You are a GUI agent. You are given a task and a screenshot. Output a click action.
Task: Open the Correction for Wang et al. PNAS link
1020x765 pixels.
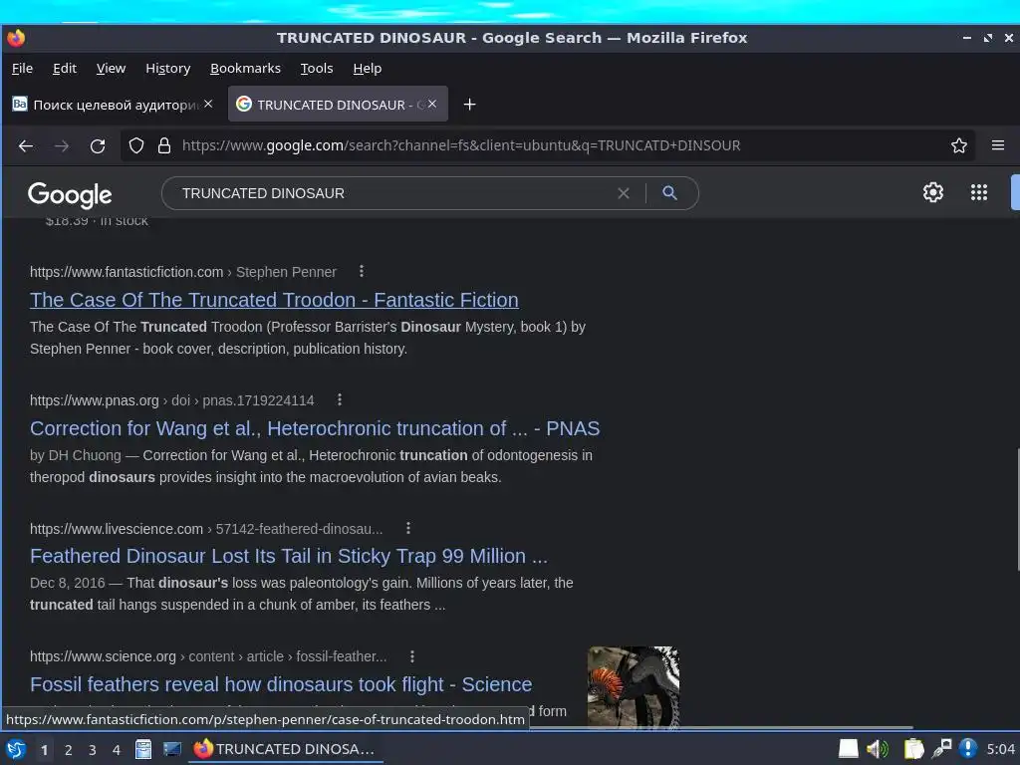tap(315, 428)
